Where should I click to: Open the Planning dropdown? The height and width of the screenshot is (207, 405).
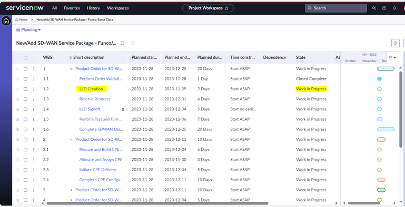(28, 30)
